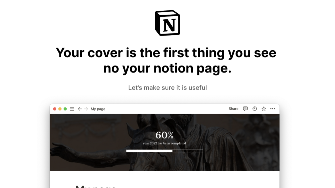Go forward with right arrow
The height and width of the screenshot is (188, 335).
click(x=86, y=109)
